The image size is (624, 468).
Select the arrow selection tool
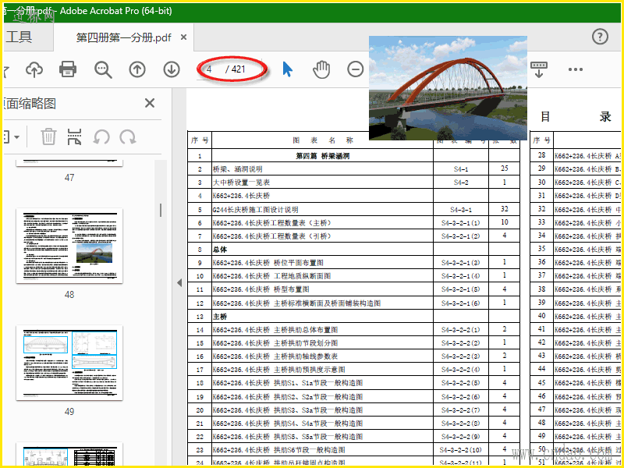287,69
